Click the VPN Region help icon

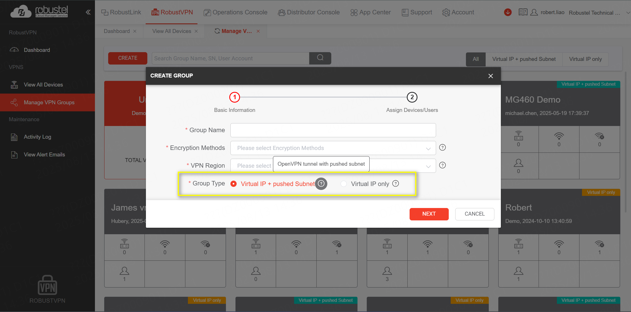point(443,165)
